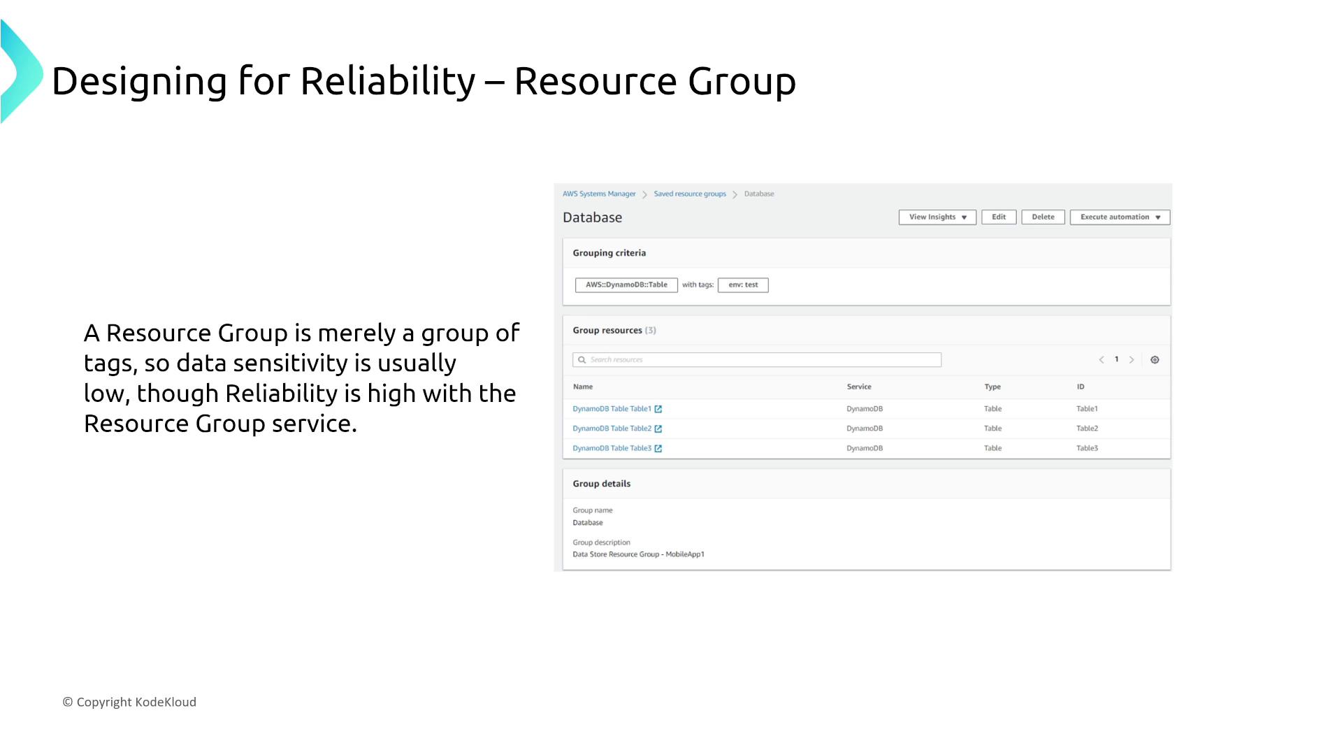Screen dimensions: 1342x755
Task: Open Saved resource groups breadcrumb
Action: click(x=689, y=194)
